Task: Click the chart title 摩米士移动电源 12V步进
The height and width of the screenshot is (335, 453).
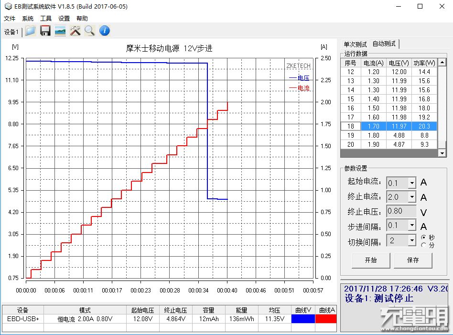Action: pos(169,48)
